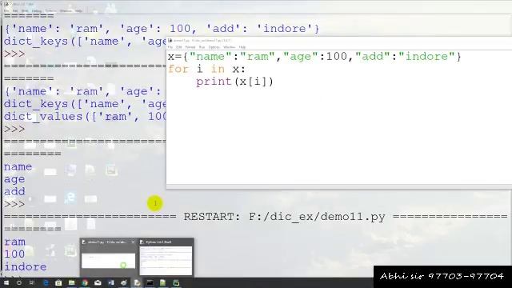Launch Google Chrome from the taskbar
This screenshot has width=512, height=288.
pos(85,282)
